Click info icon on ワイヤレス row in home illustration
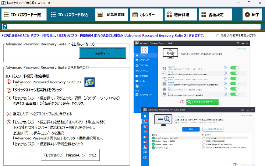 [x=225, y=78]
